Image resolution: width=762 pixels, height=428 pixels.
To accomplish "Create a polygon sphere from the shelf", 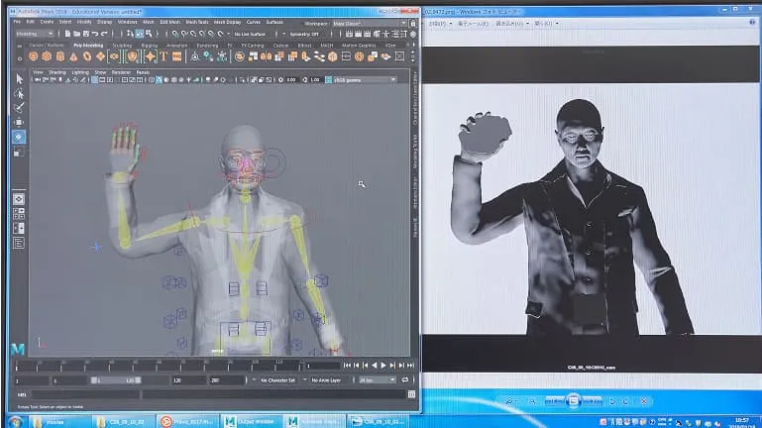I will point(33,56).
